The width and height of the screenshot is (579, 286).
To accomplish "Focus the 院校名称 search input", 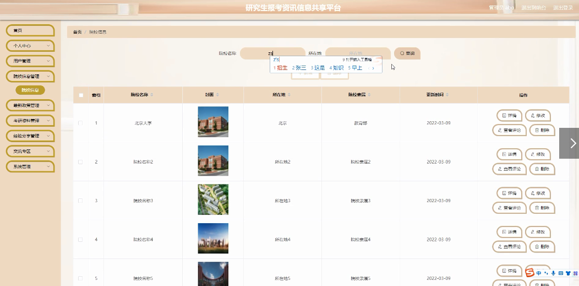I will pyautogui.click(x=272, y=53).
